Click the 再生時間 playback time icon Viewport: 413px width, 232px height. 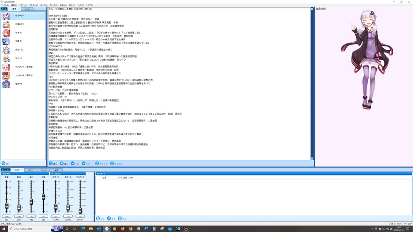(x=112, y=164)
